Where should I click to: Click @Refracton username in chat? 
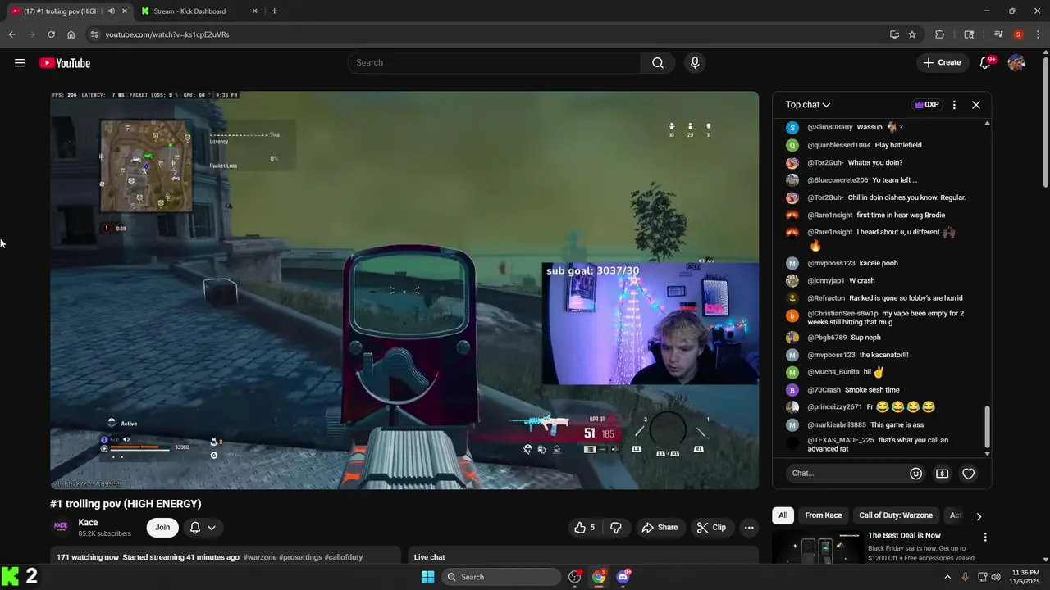tap(826, 298)
